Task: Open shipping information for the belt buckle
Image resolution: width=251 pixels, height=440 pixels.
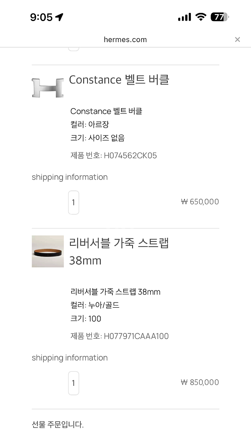Action: tap(69, 177)
